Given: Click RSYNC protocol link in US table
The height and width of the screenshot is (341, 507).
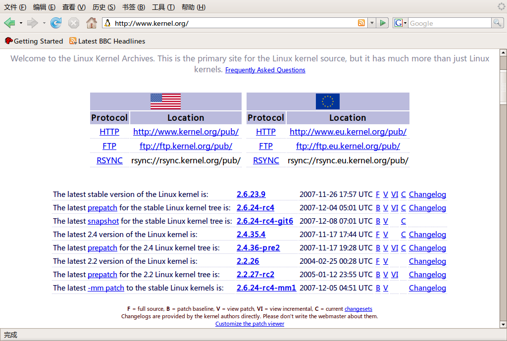Looking at the screenshot, I should (109, 160).
